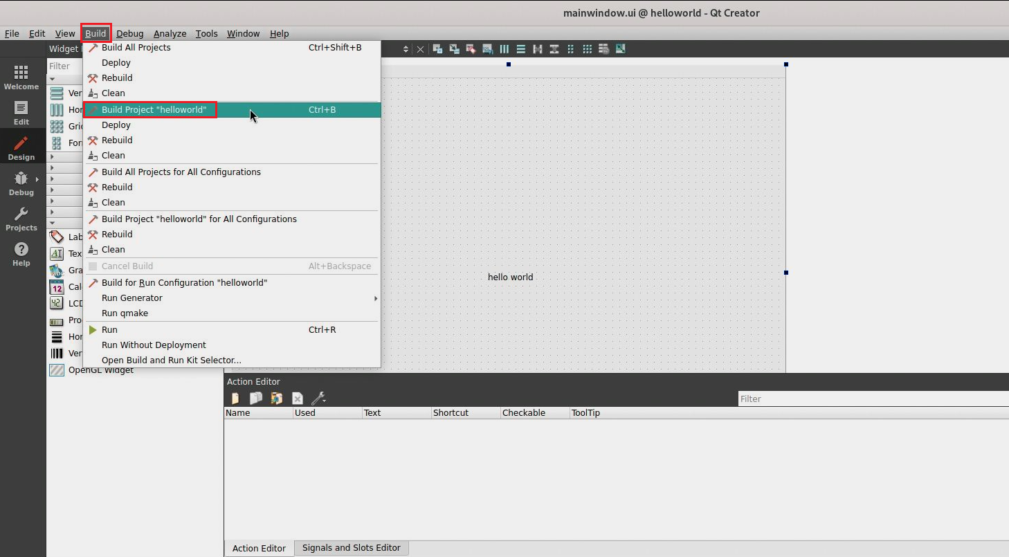The image size is (1009, 557).
Task: Click New action icon in Action Editor
Action: tap(235, 399)
